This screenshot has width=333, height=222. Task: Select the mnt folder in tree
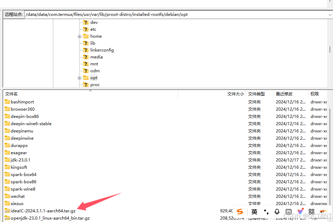(x=94, y=64)
